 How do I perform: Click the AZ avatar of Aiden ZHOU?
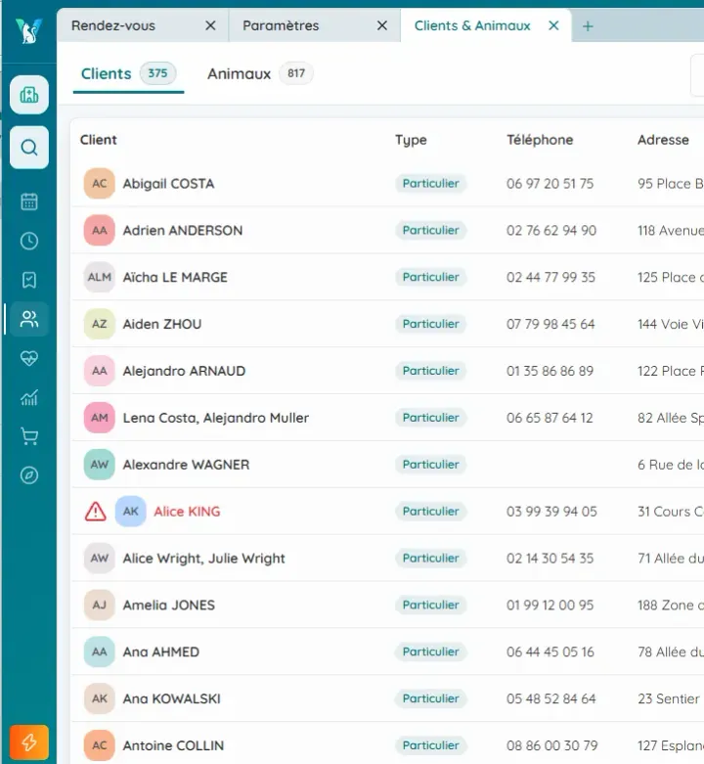click(x=100, y=324)
